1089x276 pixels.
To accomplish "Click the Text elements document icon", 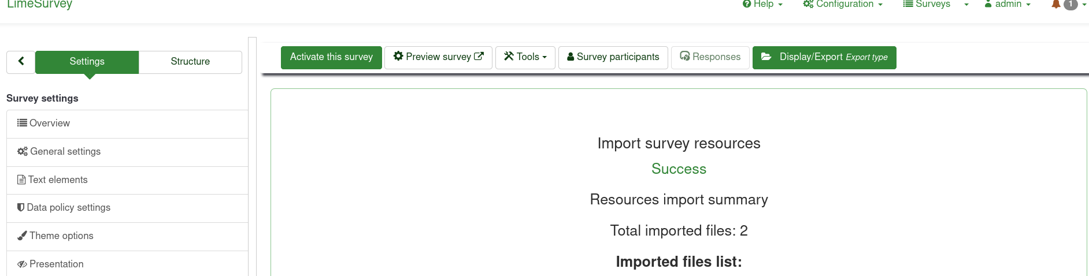I will click(21, 180).
